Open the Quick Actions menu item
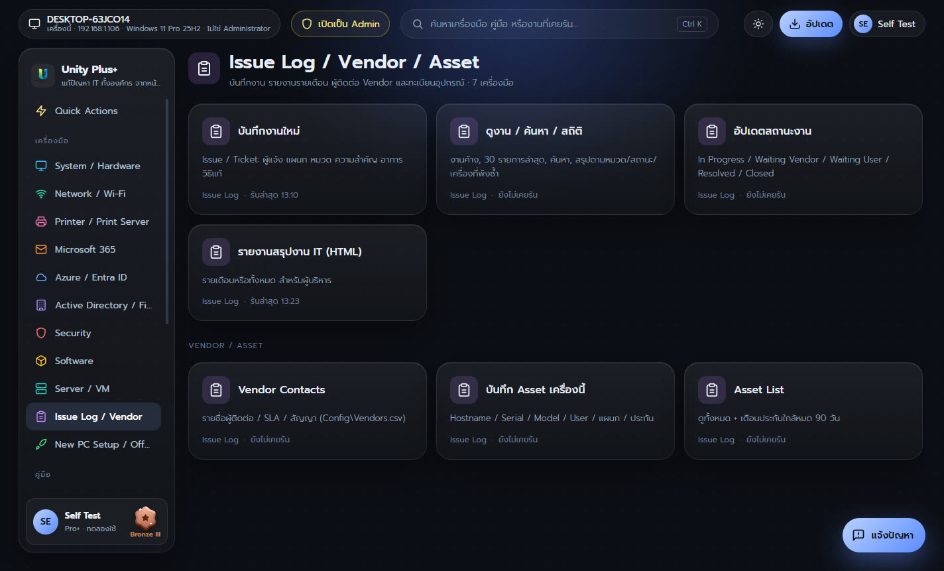 click(93, 111)
